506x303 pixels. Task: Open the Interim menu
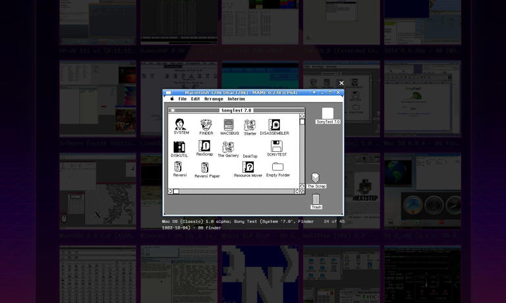point(237,99)
